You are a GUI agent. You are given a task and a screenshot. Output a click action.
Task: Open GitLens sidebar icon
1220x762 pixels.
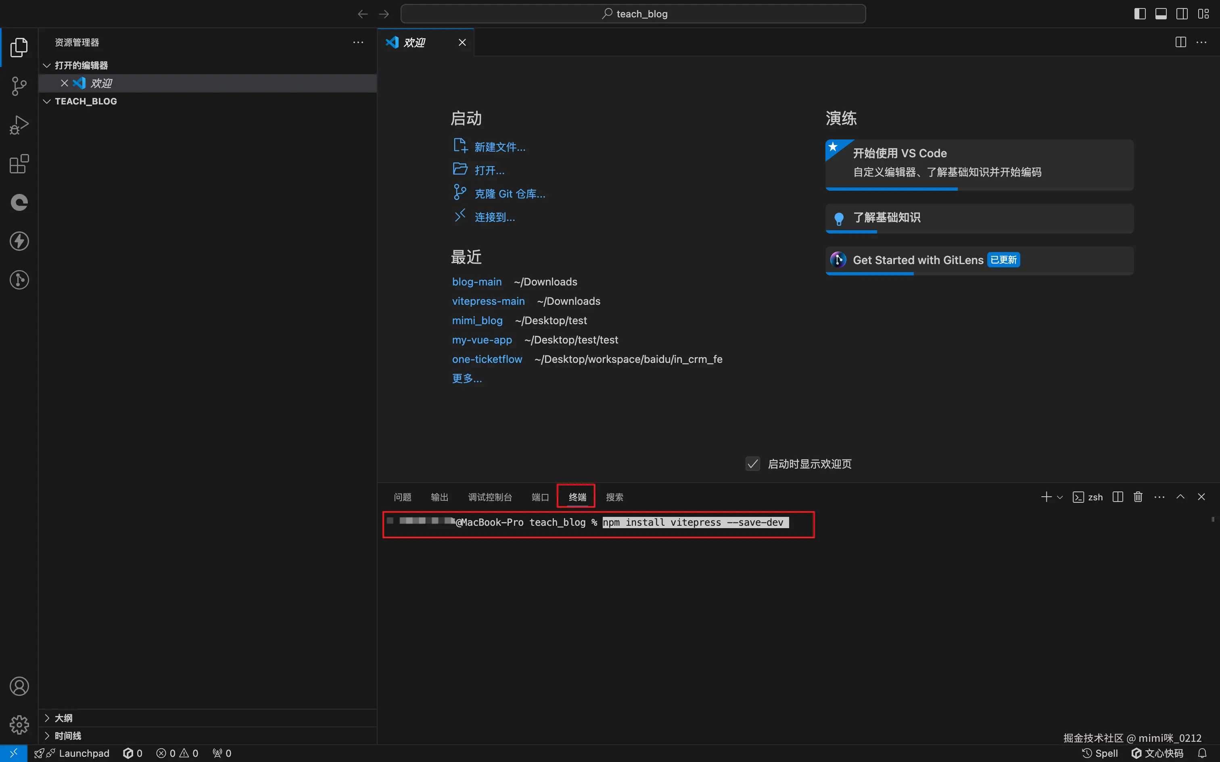tap(19, 280)
